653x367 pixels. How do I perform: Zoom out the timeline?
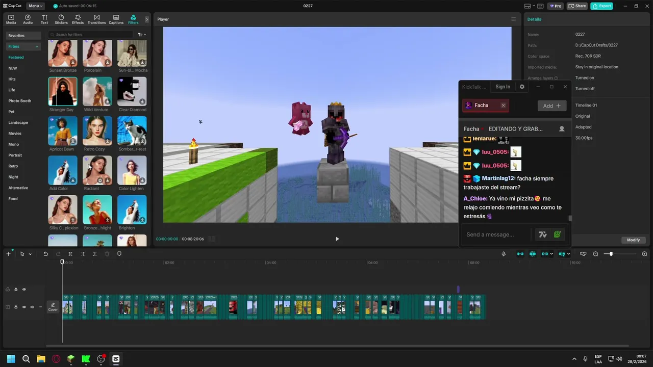[595, 254]
